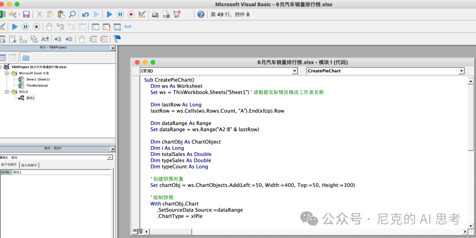This screenshot has height=238, width=476.
Task: Click the Parameter Info icon
Action: (x=34, y=39)
